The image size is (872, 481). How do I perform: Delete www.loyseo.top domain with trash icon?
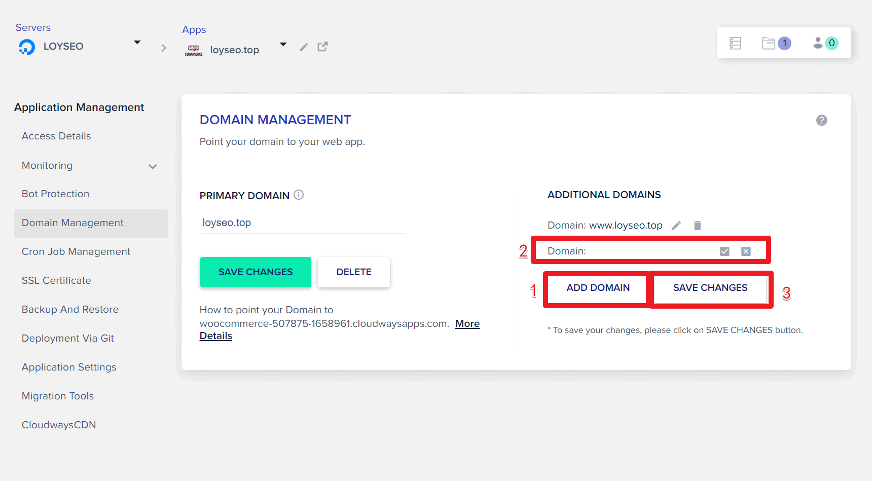pyautogui.click(x=698, y=226)
